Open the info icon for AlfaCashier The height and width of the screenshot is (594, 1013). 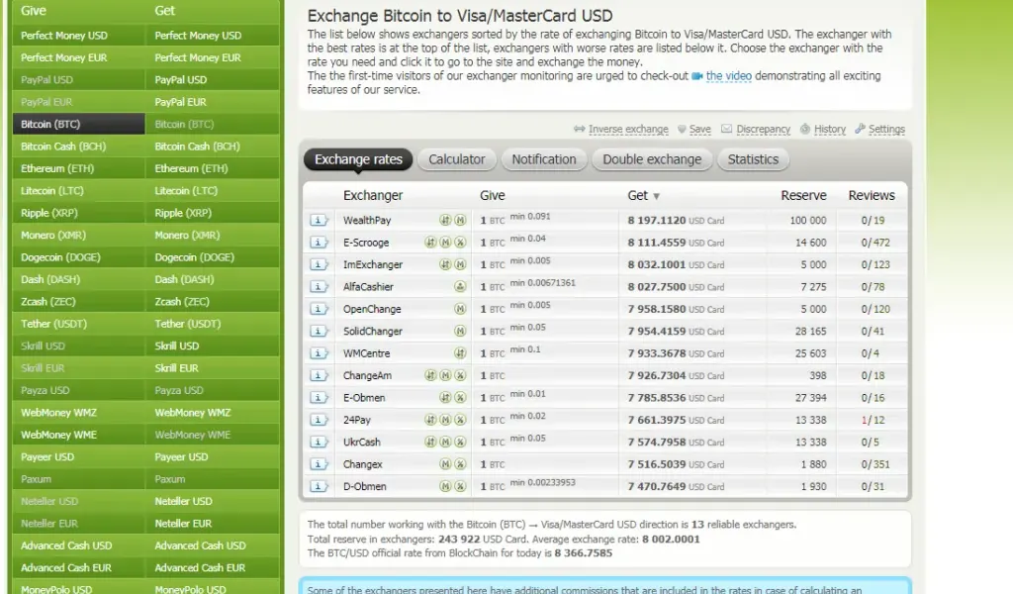[318, 286]
